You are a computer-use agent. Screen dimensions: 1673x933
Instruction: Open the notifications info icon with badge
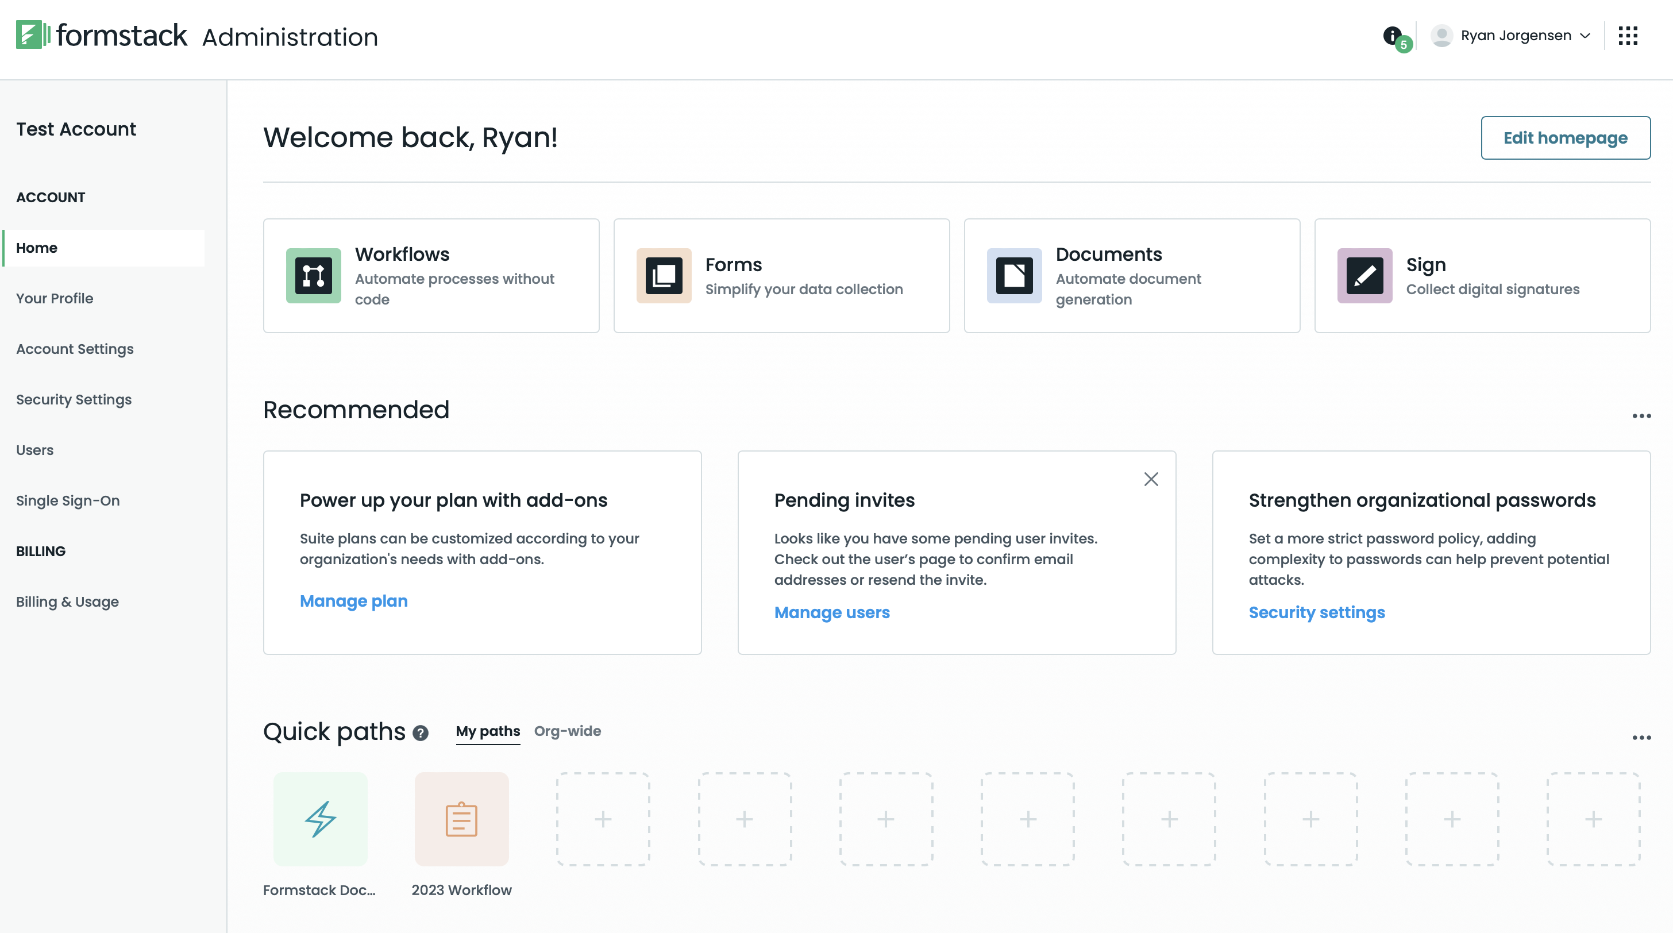[1392, 36]
